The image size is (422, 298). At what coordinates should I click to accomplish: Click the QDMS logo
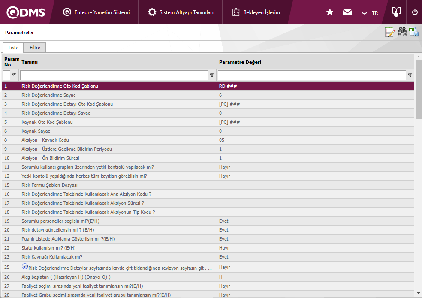tap(26, 12)
